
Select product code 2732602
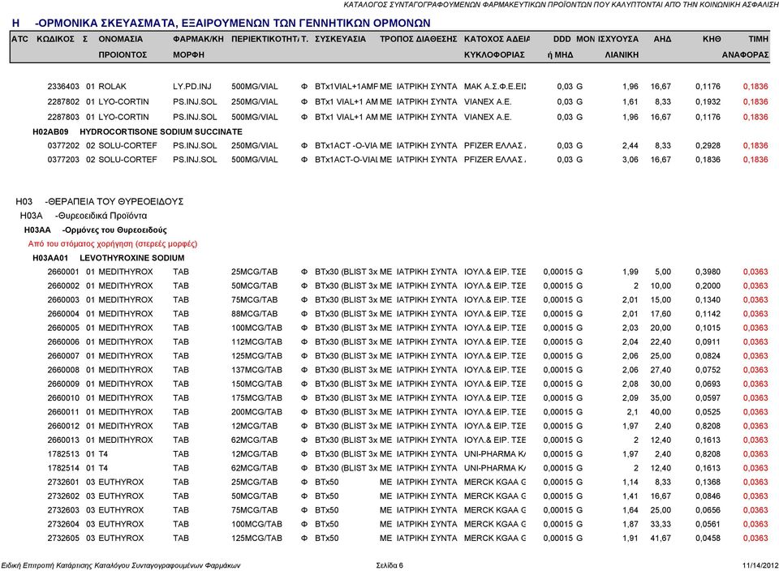click(x=63, y=496)
